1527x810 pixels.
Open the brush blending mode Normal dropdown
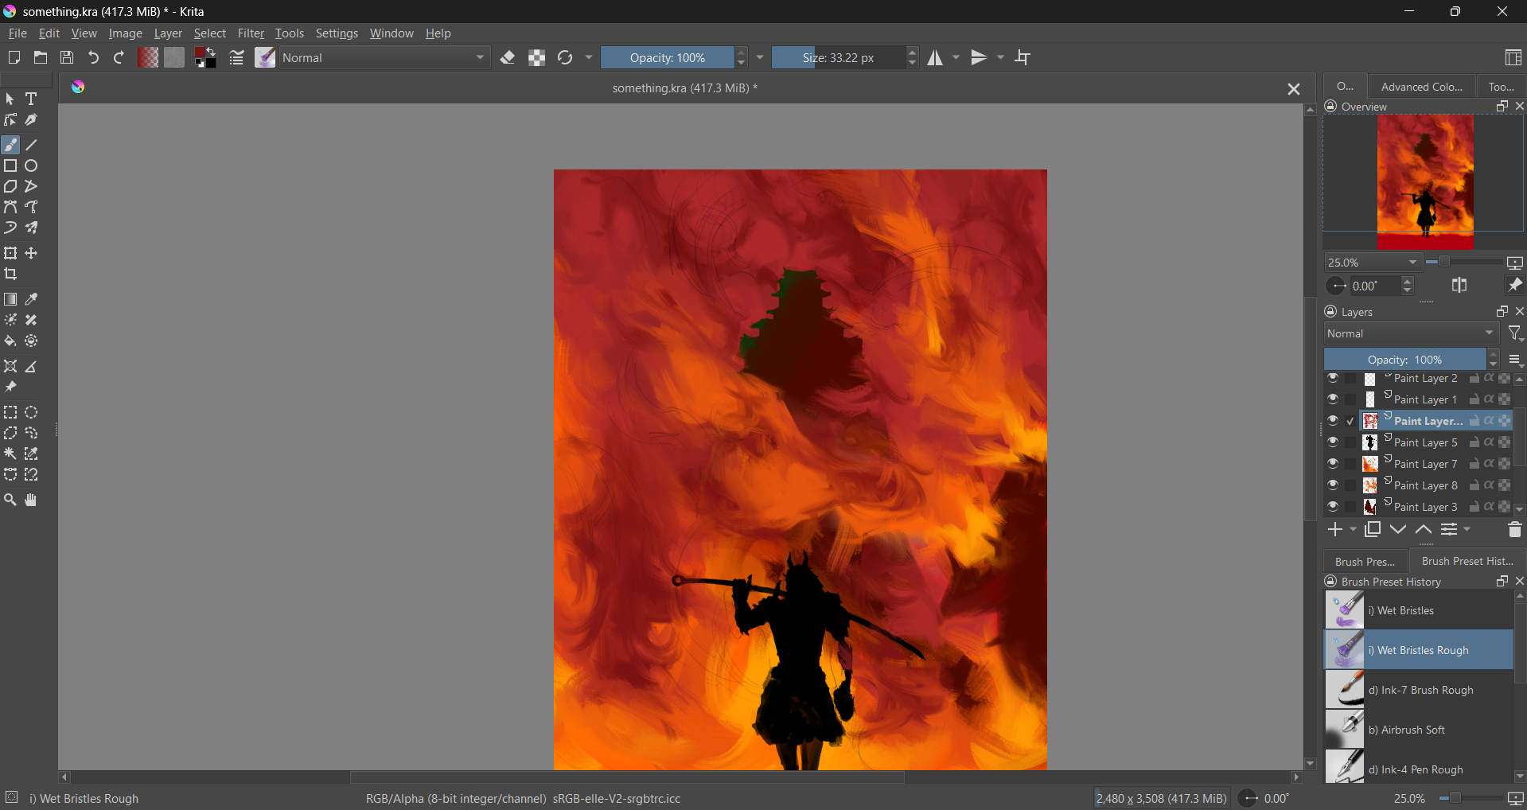[x=384, y=58]
